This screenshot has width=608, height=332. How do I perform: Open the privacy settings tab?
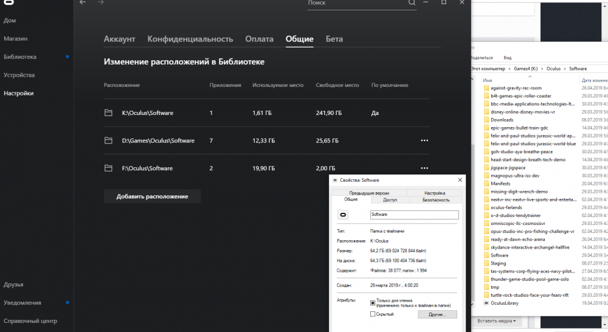tap(190, 39)
